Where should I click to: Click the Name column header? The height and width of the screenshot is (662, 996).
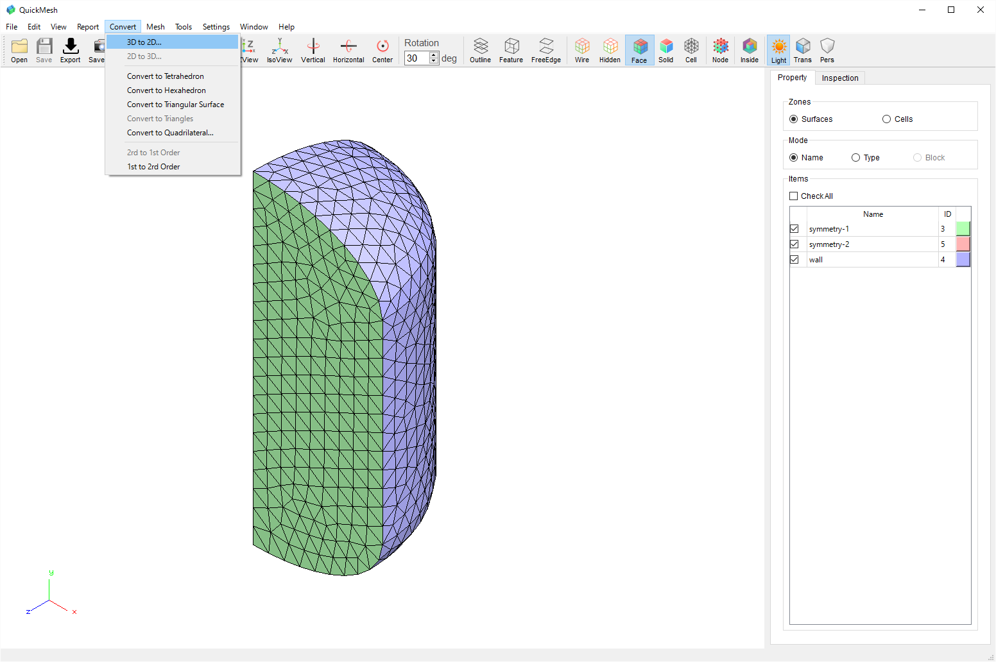tap(873, 214)
